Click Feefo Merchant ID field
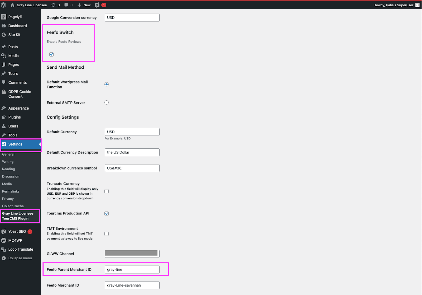Screen dimensions: 422x295 [132, 285]
